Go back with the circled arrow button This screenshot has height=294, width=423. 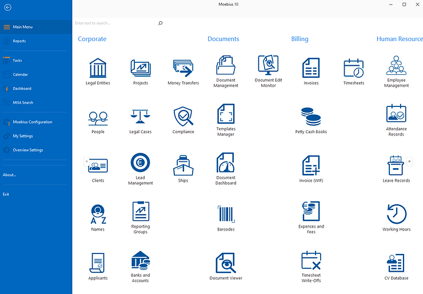(x=8, y=7)
